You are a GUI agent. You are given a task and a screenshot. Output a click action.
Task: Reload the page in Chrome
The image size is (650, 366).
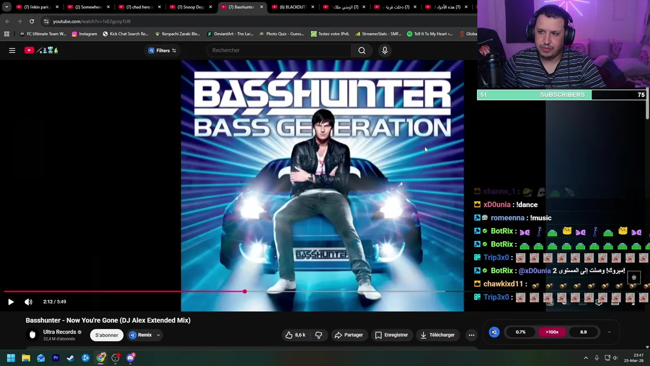tap(31, 21)
